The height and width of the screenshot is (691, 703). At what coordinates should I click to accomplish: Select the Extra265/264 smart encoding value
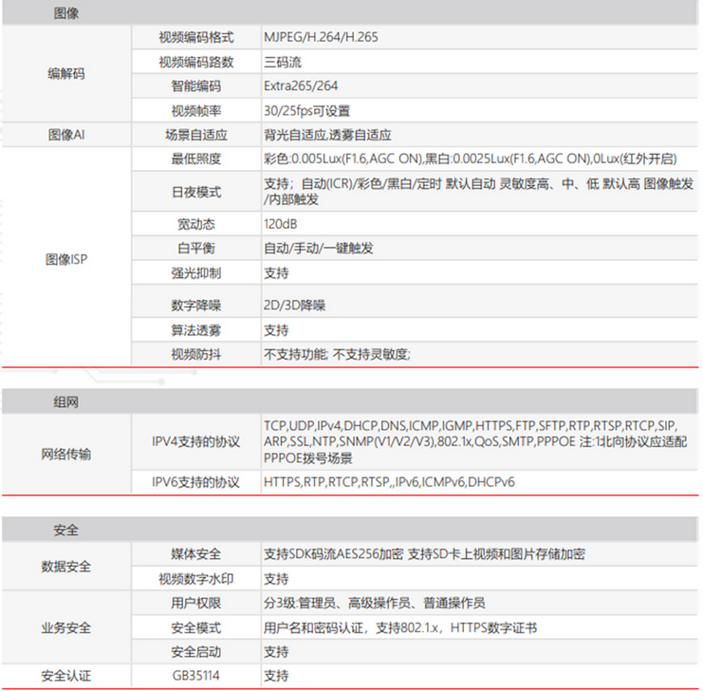coord(302,86)
